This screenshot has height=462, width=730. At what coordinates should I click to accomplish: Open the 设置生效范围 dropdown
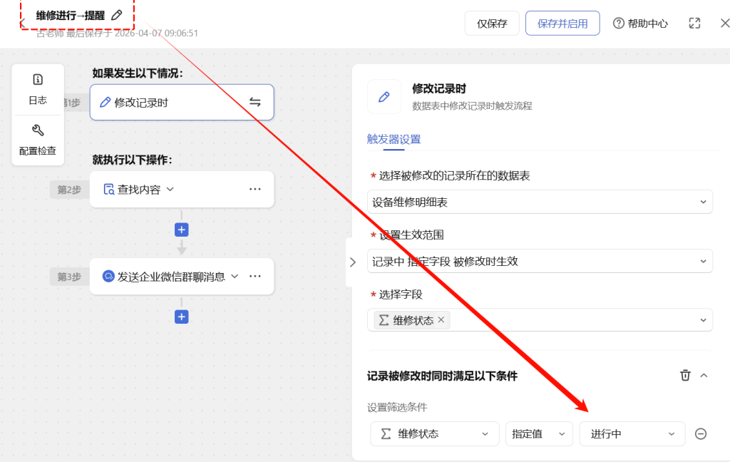coord(540,261)
